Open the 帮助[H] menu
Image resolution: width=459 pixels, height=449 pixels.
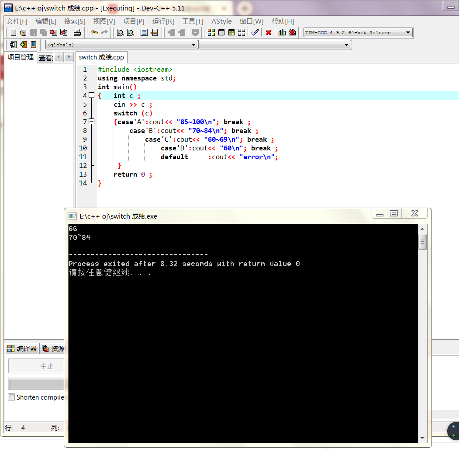coord(283,21)
